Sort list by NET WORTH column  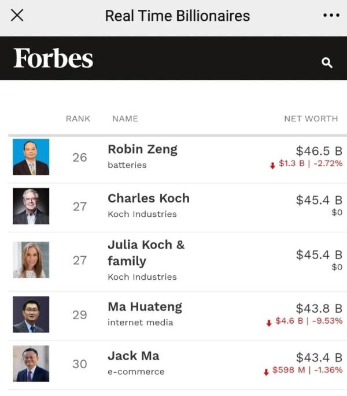(x=311, y=119)
